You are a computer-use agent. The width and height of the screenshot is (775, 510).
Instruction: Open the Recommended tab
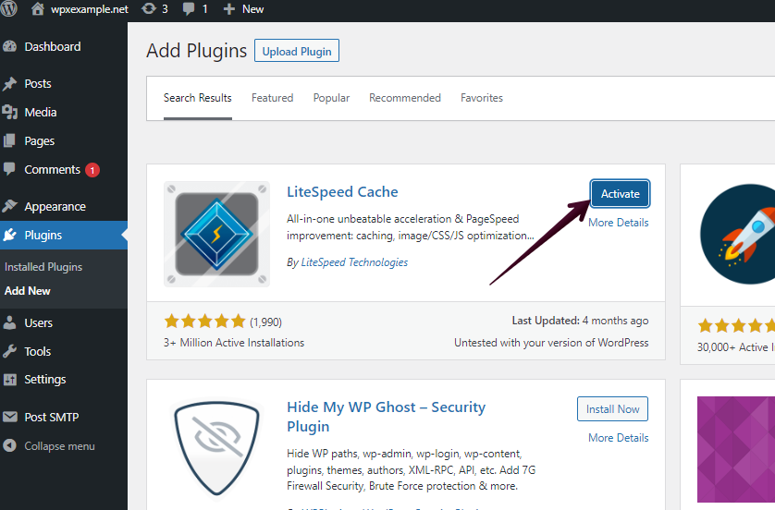point(405,98)
